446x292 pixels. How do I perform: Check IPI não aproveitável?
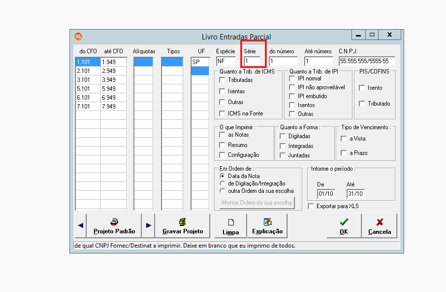click(x=292, y=87)
